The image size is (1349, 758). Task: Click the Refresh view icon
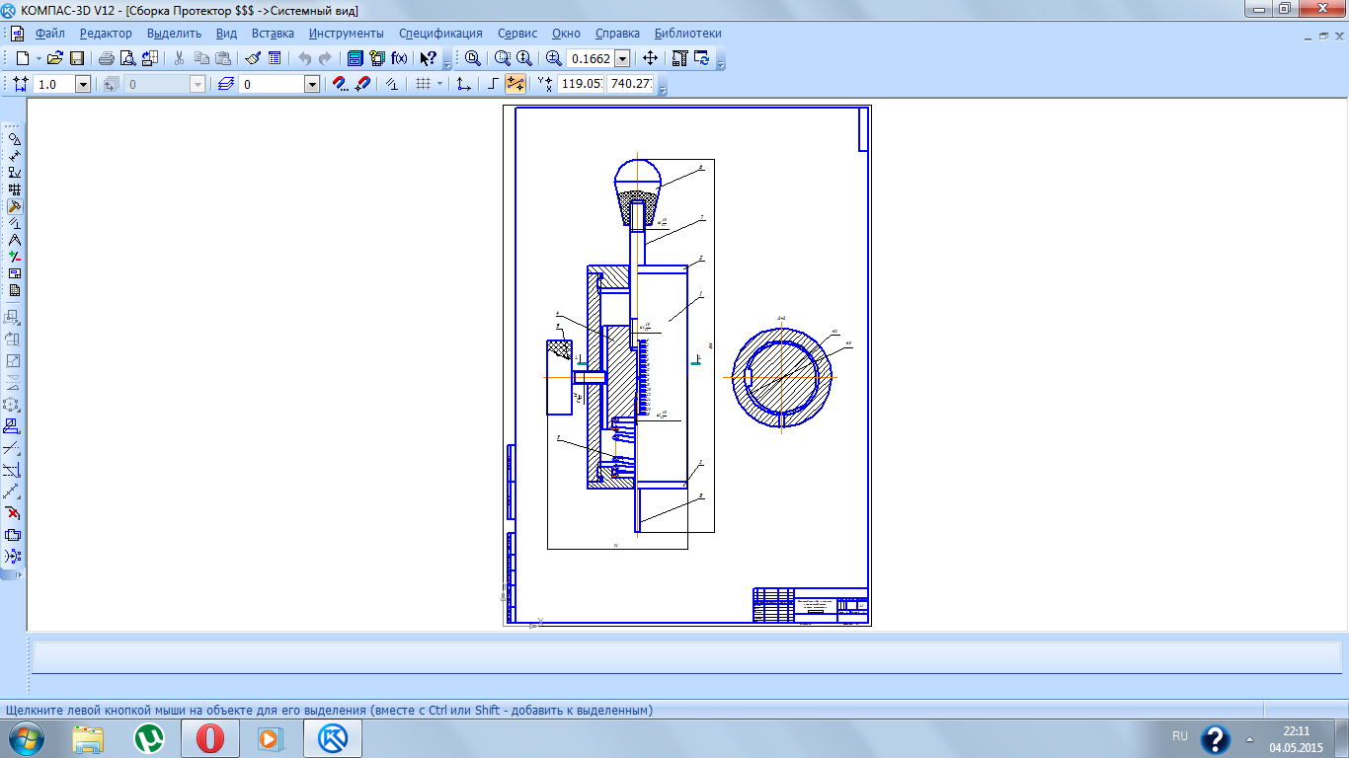702,58
